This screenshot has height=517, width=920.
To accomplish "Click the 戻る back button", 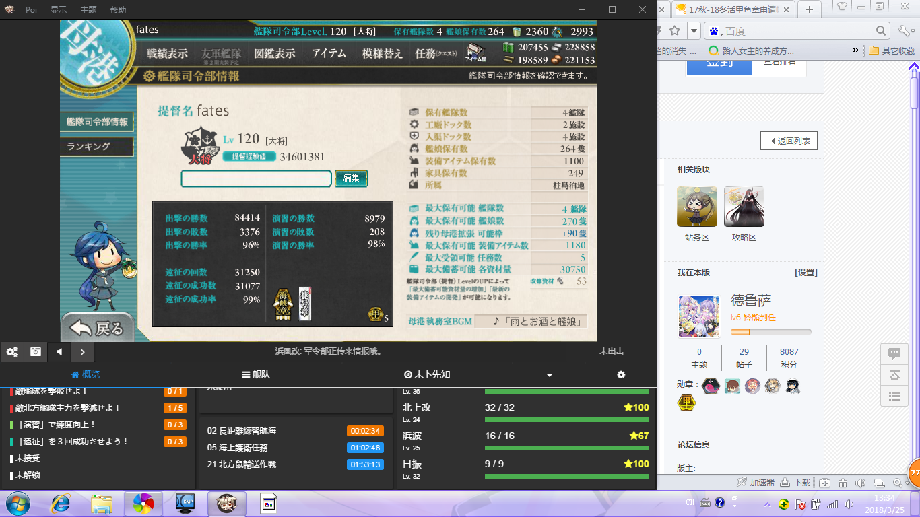I will 97,328.
